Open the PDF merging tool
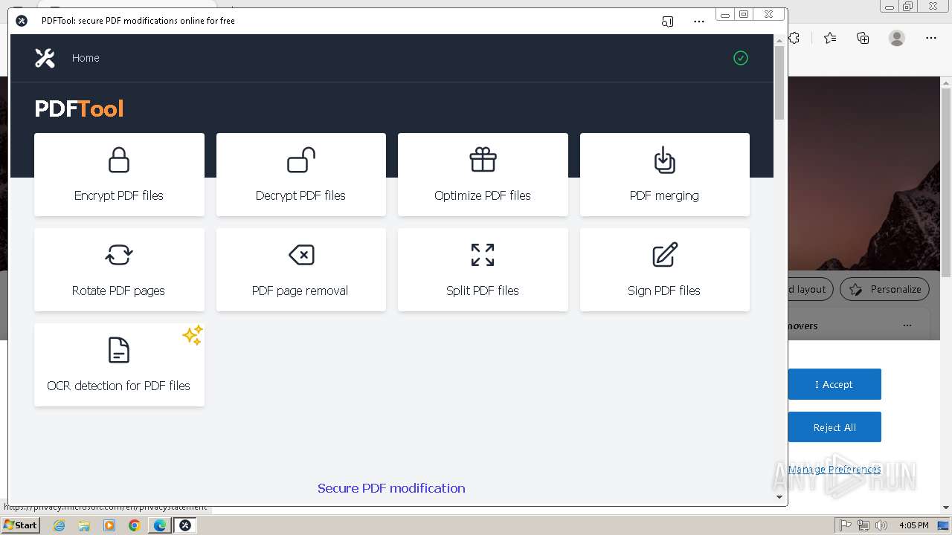The width and height of the screenshot is (952, 535). pos(664,175)
